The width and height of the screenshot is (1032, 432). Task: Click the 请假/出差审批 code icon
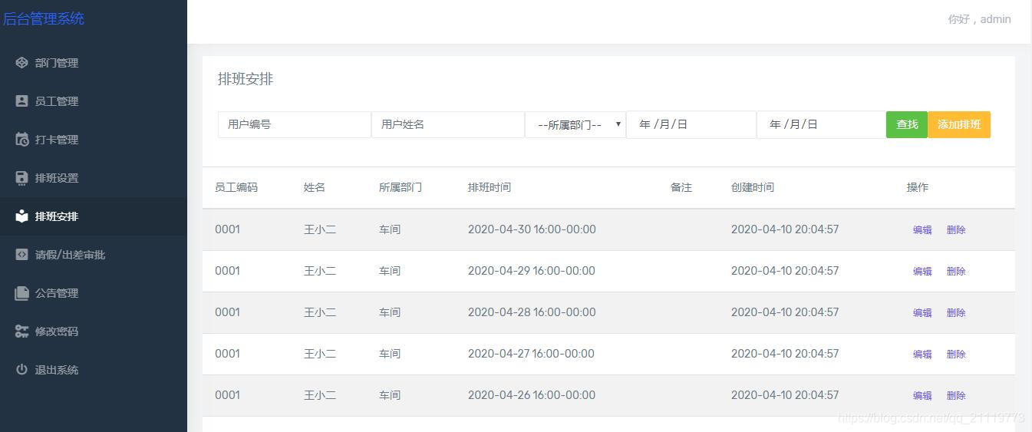coord(21,255)
